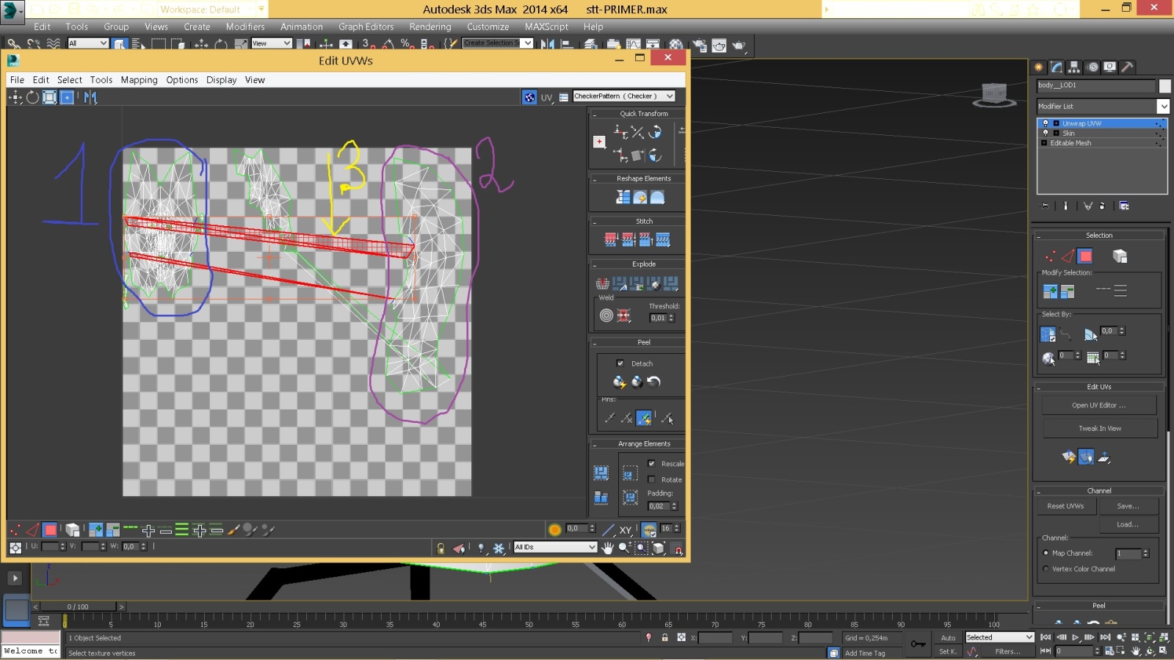Select the Map Channel radio button
The image size is (1174, 660).
(1046, 553)
